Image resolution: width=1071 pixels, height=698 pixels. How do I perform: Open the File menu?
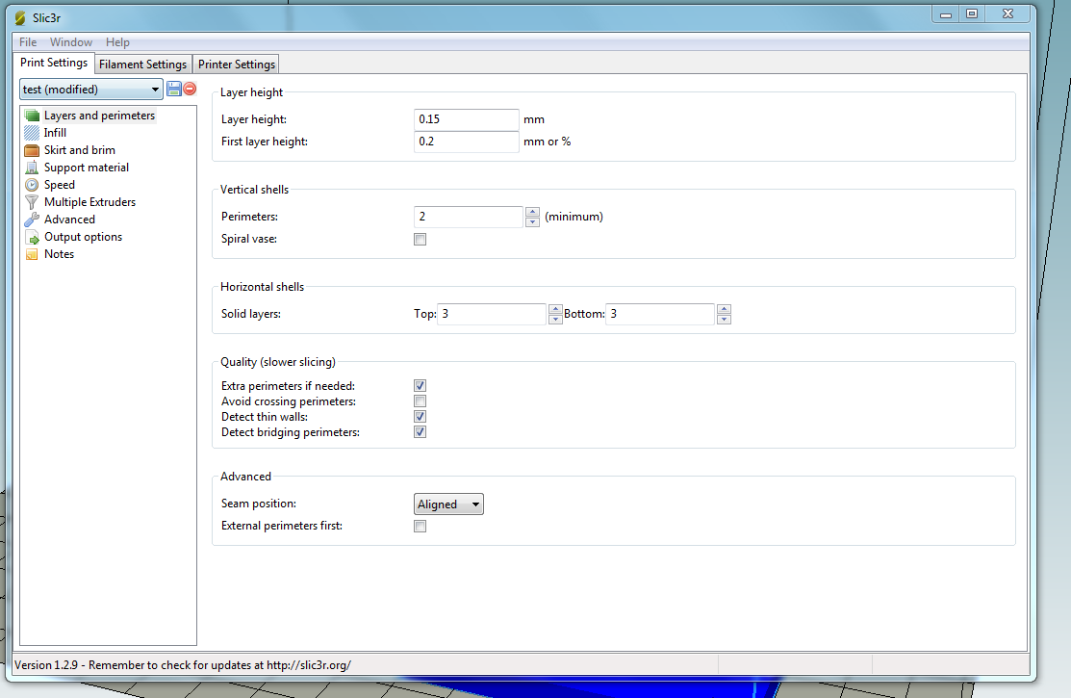pos(28,42)
